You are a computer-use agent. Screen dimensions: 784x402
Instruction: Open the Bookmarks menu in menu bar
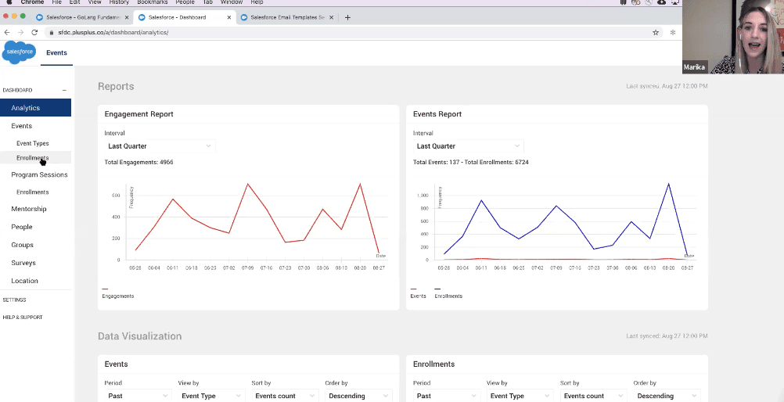point(152,2)
